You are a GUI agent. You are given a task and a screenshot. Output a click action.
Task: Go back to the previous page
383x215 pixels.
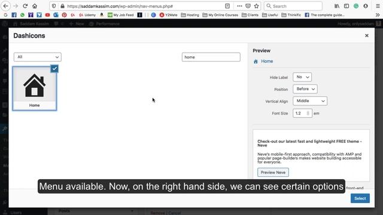(5, 6)
